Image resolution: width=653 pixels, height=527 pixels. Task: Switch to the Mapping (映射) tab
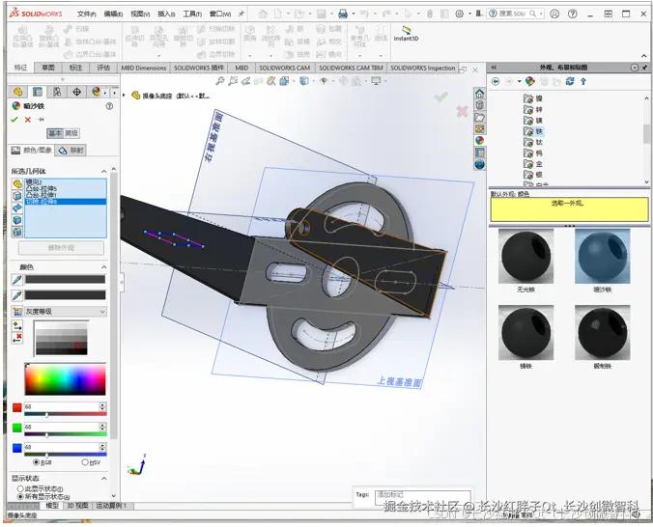[x=71, y=151]
